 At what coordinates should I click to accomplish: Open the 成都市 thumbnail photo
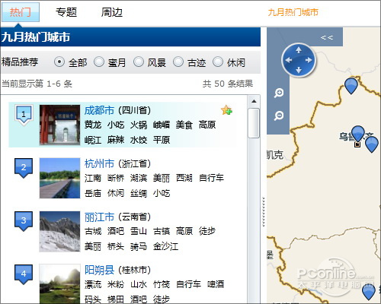point(59,125)
